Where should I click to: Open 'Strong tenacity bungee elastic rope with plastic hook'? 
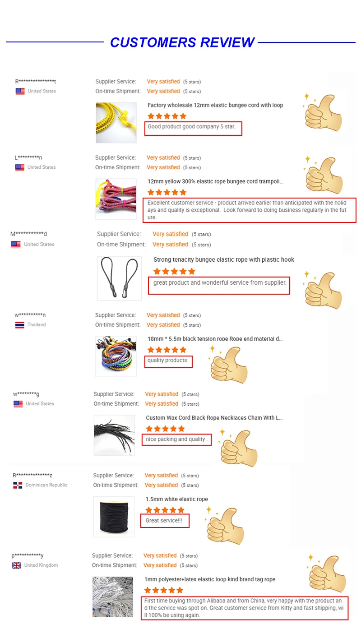pyautogui.click(x=224, y=259)
